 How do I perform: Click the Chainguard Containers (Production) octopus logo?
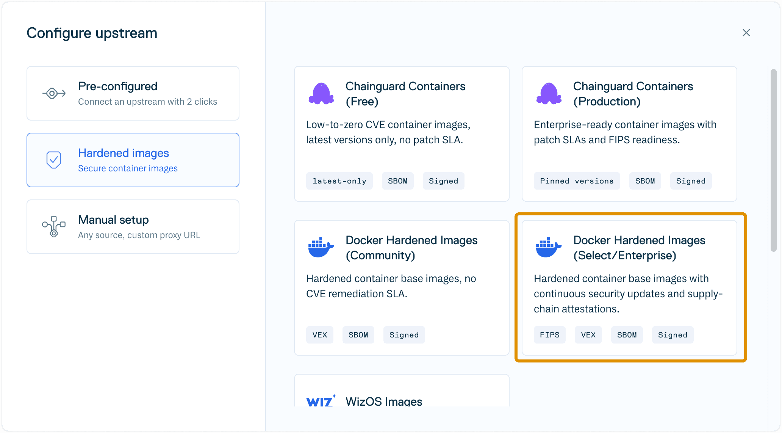(549, 93)
